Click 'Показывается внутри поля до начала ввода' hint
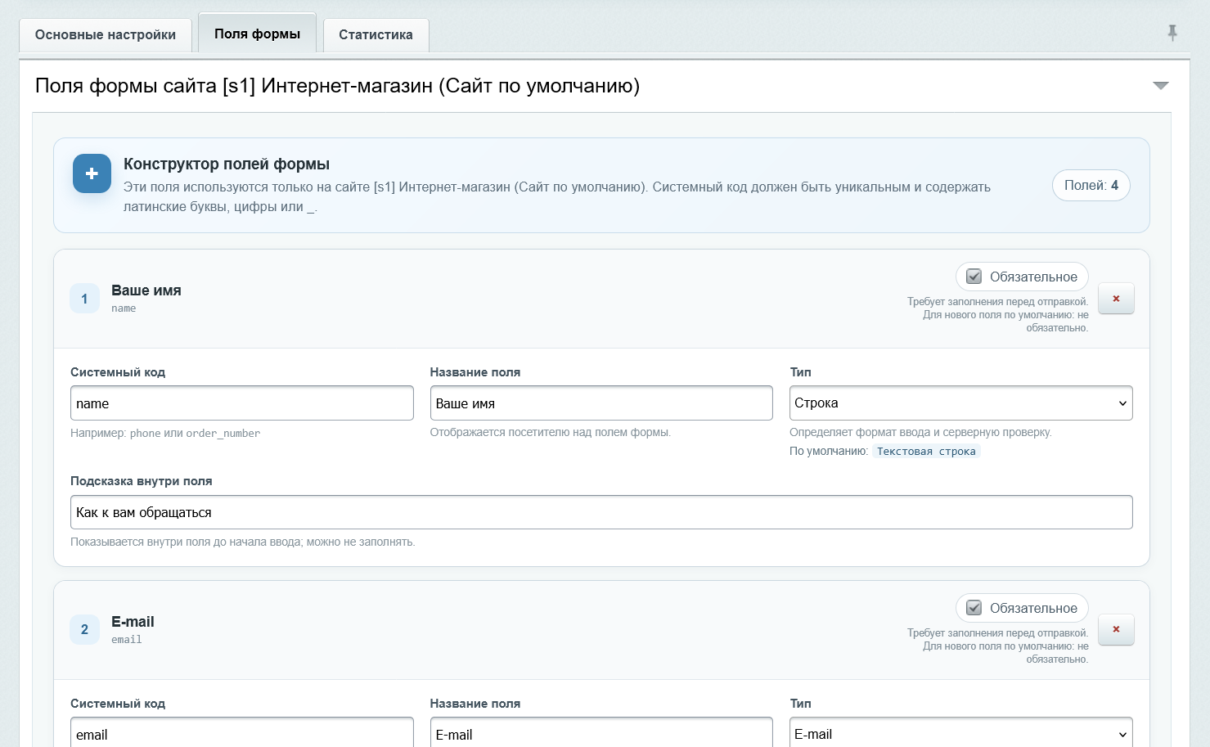The width and height of the screenshot is (1210, 747). (243, 542)
